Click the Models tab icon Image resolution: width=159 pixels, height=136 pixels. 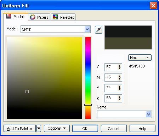click(9, 16)
